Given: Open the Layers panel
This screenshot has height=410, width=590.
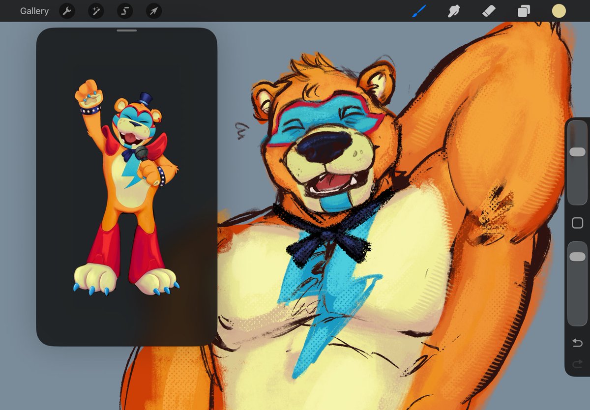Looking at the screenshot, I should coord(524,11).
